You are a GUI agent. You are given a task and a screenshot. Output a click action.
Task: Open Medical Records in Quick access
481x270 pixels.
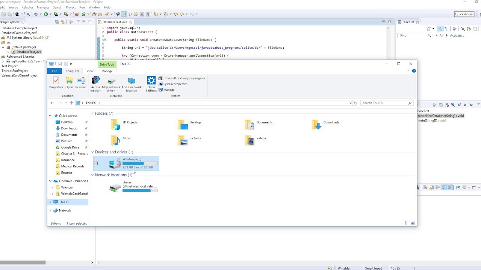coord(72,166)
